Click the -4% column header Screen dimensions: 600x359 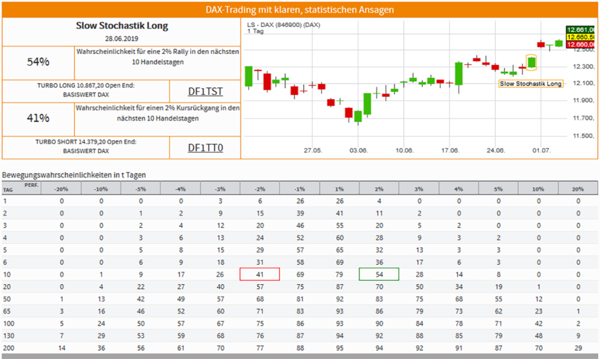click(180, 189)
